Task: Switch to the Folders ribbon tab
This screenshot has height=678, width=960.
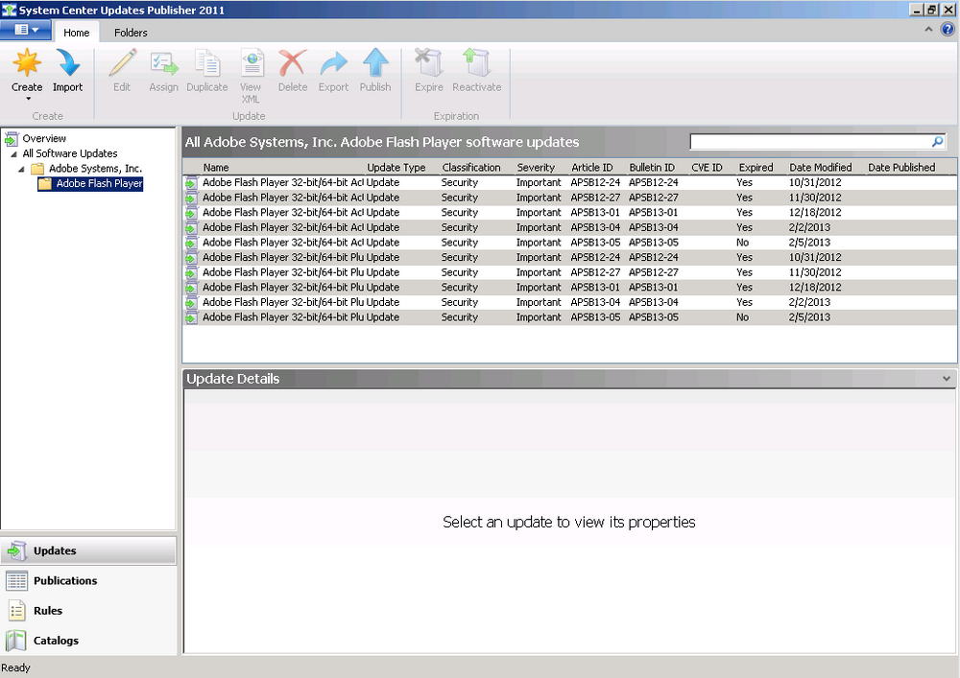Action: pos(131,33)
